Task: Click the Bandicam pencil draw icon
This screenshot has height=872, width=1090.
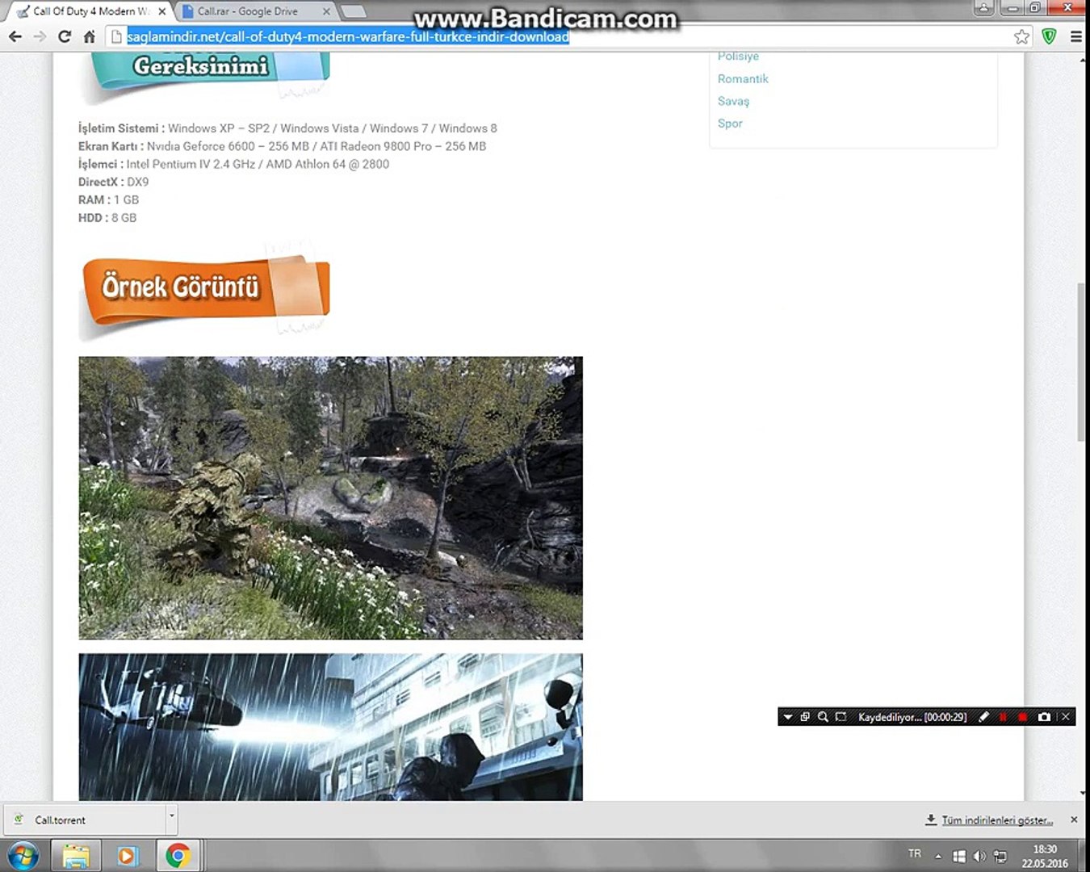Action: tap(983, 717)
